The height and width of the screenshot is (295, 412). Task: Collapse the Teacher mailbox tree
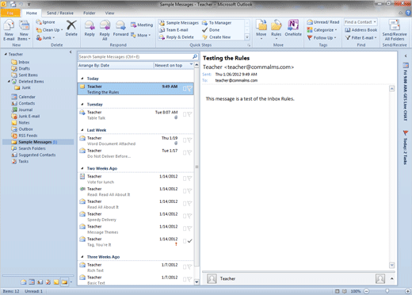click(x=6, y=54)
